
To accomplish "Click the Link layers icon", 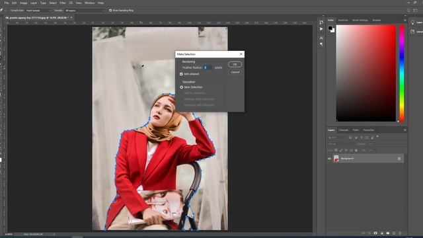I will click(363, 233).
